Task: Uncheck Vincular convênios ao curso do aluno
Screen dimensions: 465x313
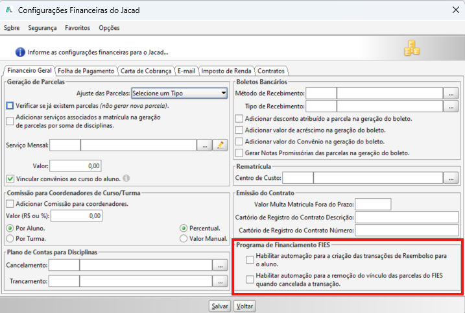Action: [x=10, y=179]
